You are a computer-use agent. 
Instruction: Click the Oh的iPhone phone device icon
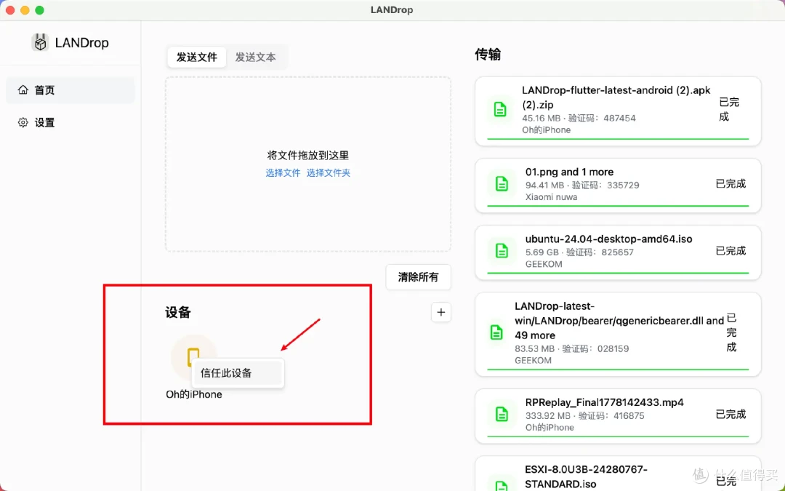[193, 357]
